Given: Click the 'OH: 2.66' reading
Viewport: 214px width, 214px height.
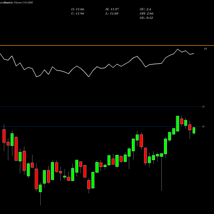Looking at the screenshot, I should pyautogui.click(x=146, y=14).
